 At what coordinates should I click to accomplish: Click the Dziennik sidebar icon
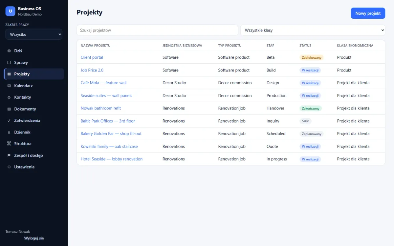pos(9,132)
